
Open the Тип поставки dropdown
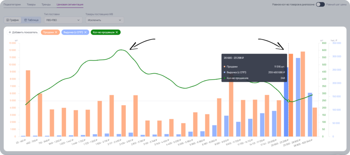pos(63,20)
